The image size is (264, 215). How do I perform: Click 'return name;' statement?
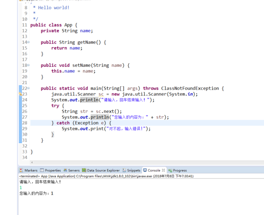67,48
